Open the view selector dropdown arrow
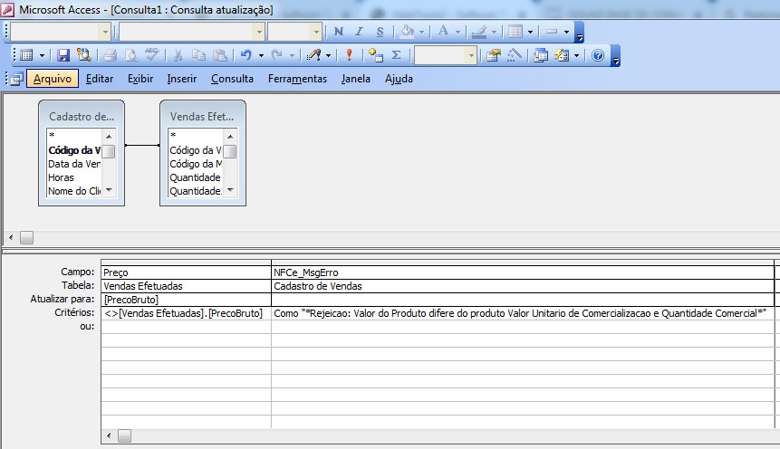 point(42,55)
